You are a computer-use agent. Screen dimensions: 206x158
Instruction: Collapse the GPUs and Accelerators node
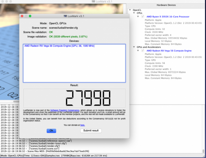[x=134, y=47]
